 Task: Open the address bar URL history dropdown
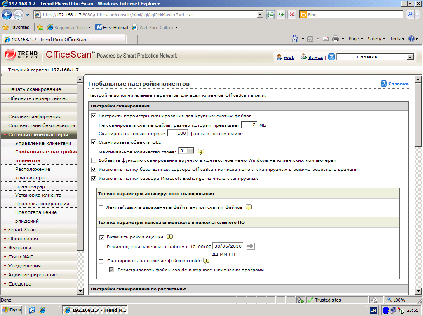click(260, 14)
